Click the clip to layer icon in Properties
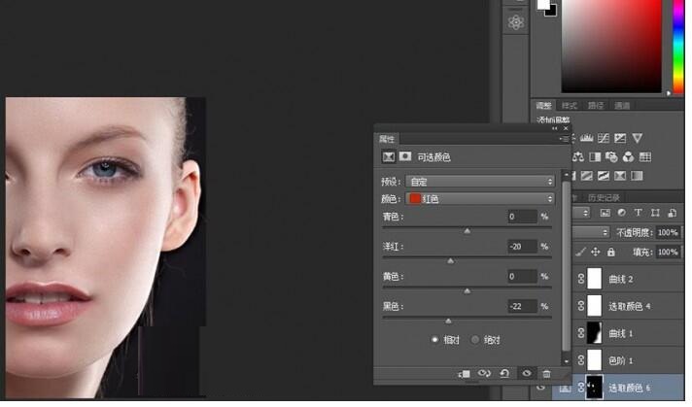Screen dimensions: 692x407 (465, 373)
